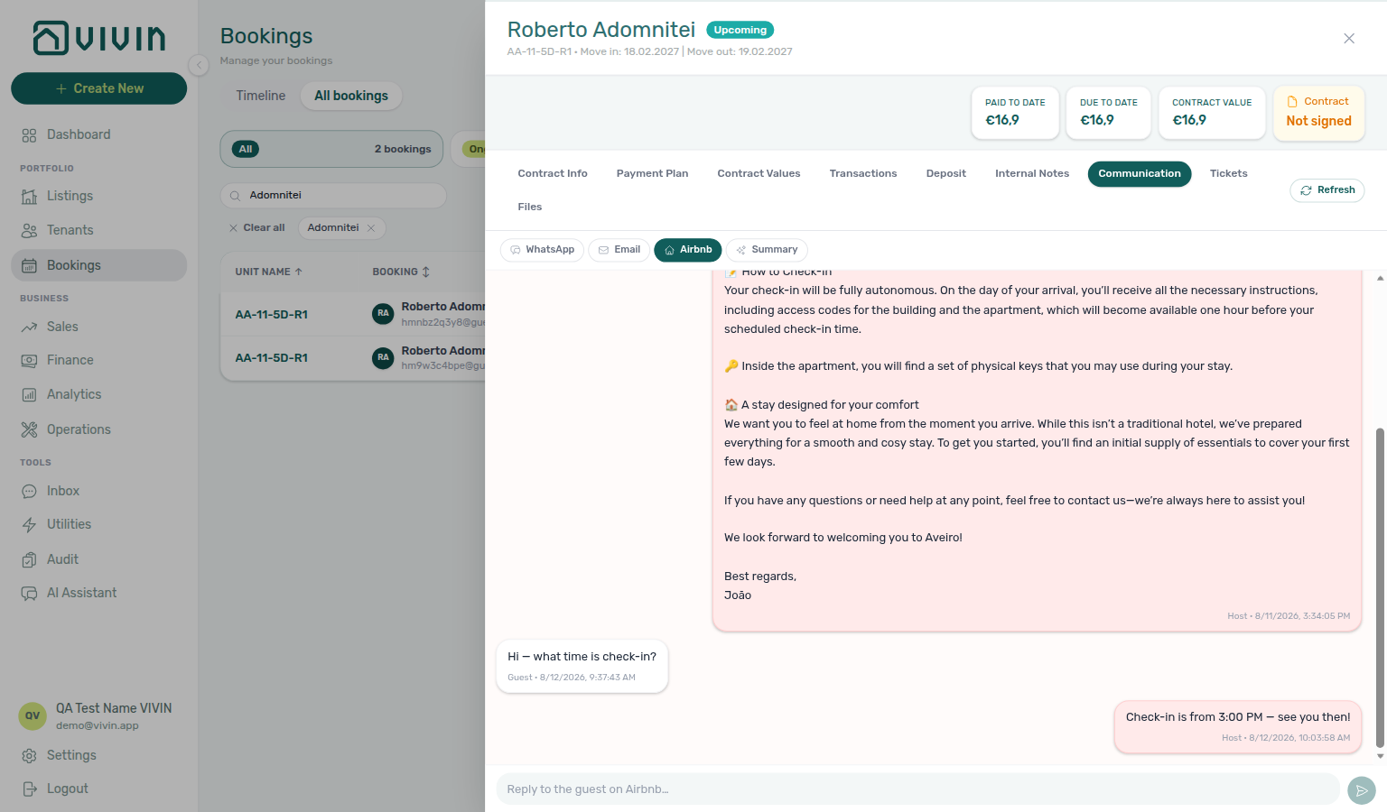Open Inbox from the sidebar
The image size is (1387, 812).
pyautogui.click(x=99, y=491)
